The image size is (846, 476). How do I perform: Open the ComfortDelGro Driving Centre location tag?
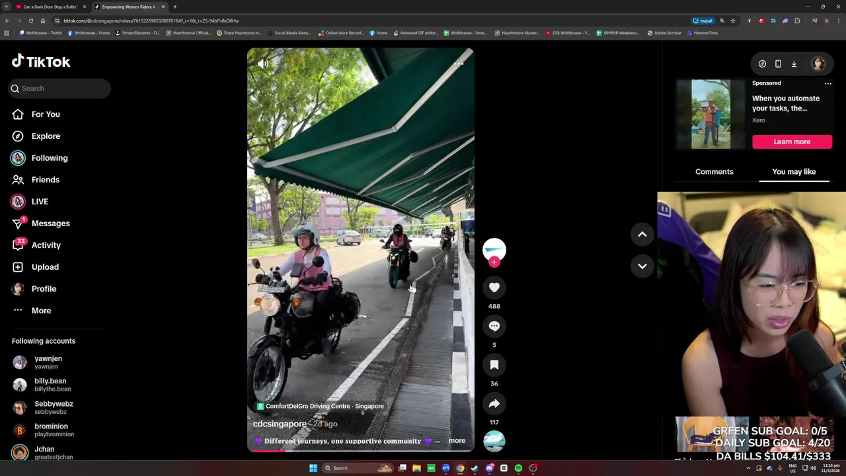point(320,406)
